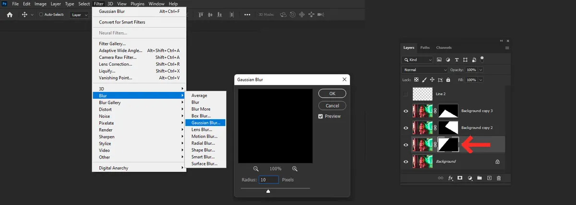Open the Normal blend mode dropdown
This screenshot has width=576, height=205.
[x=425, y=70]
